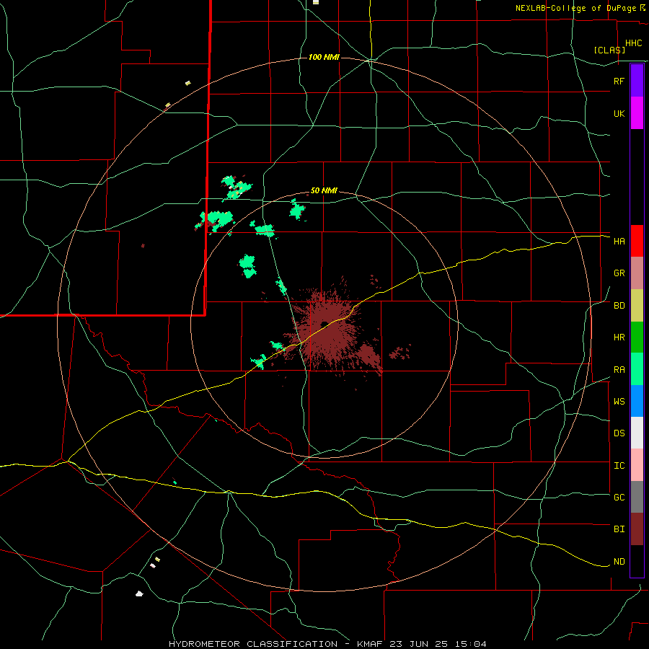Click the light pink IC legend swatch
This screenshot has height=649, width=649.
[x=637, y=465]
